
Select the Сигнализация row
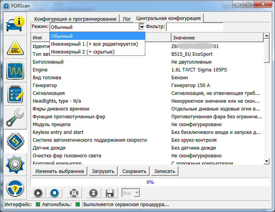pyautogui.click(x=147, y=93)
